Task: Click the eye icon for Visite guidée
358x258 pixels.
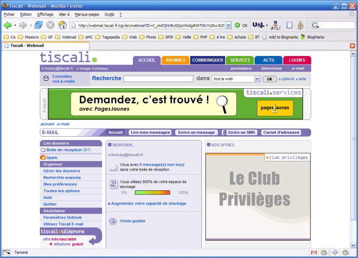Action: (x=113, y=221)
